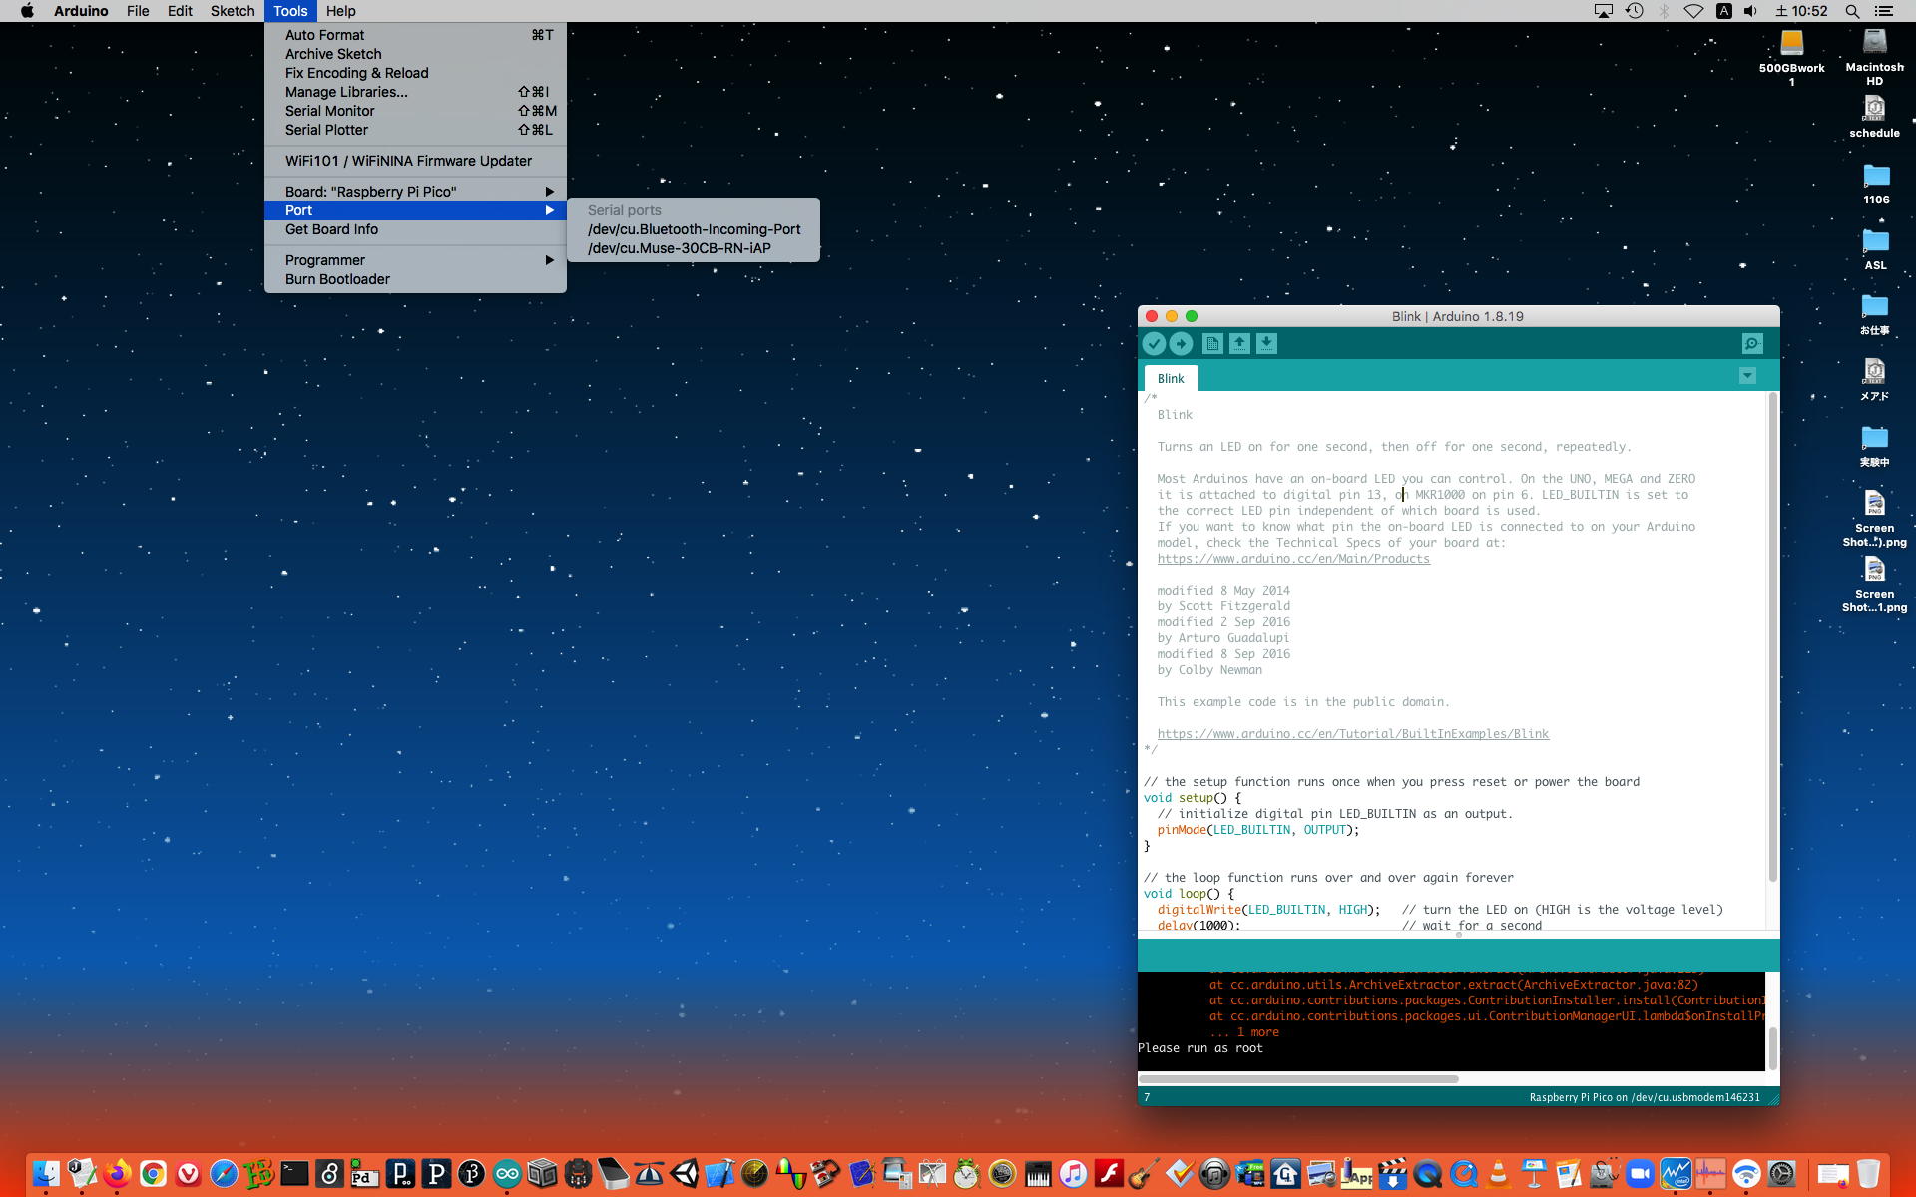Viewport: 1916px width, 1197px height.
Task: Click the Save sketch icon
Action: 1266,344
